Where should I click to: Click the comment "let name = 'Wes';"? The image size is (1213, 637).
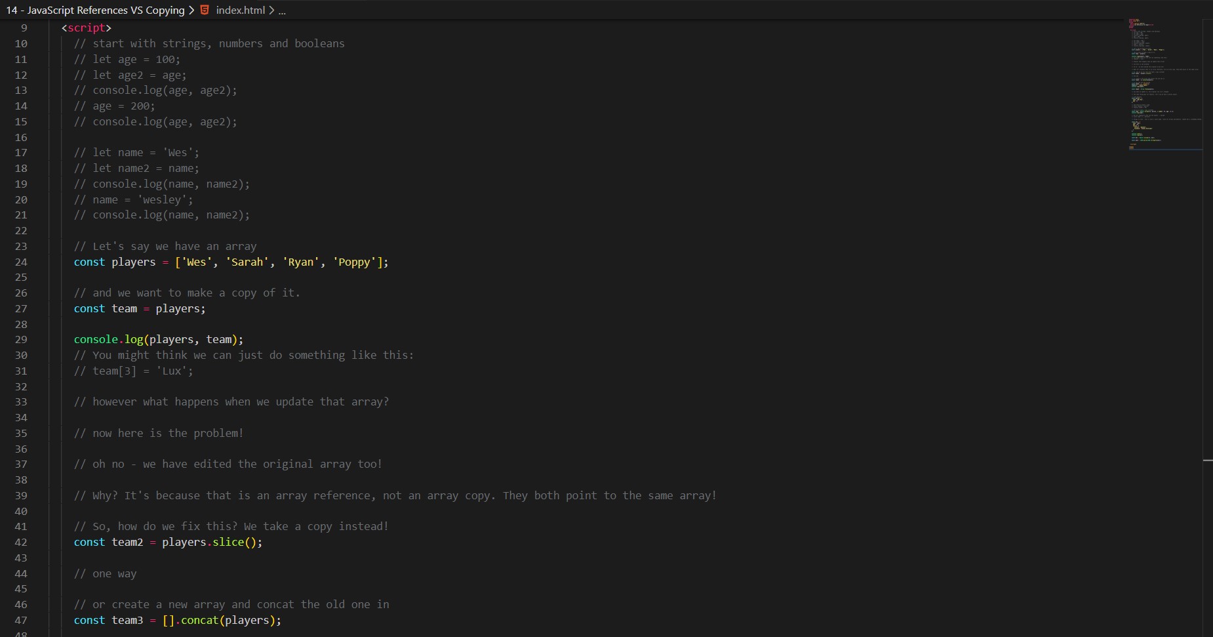pos(136,152)
